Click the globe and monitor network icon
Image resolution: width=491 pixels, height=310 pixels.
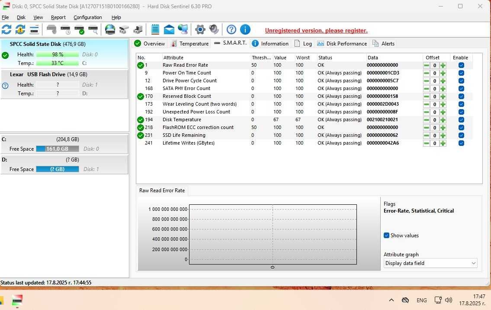[x=183, y=29]
